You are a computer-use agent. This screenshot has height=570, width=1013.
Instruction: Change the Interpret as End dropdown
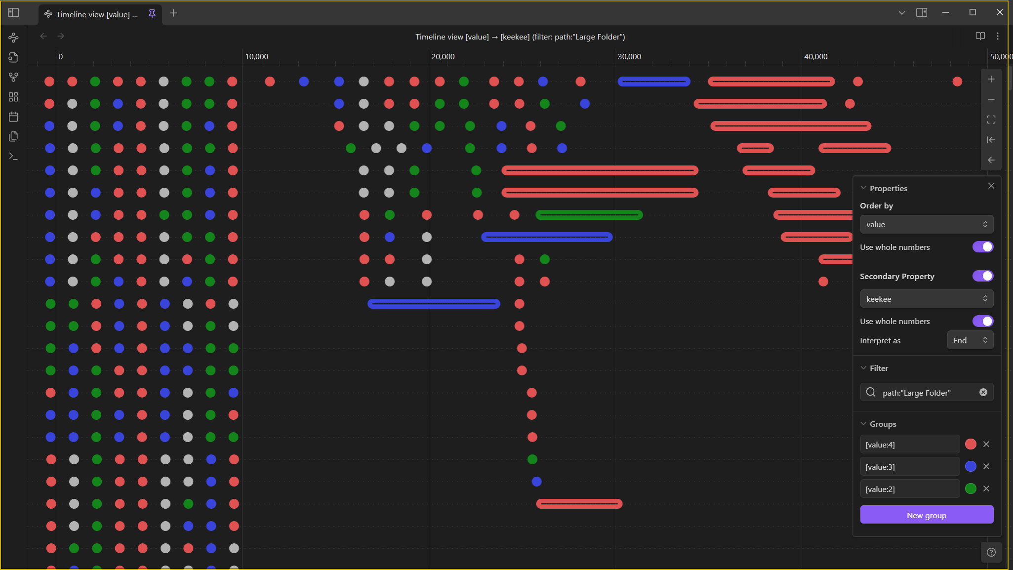pyautogui.click(x=970, y=340)
